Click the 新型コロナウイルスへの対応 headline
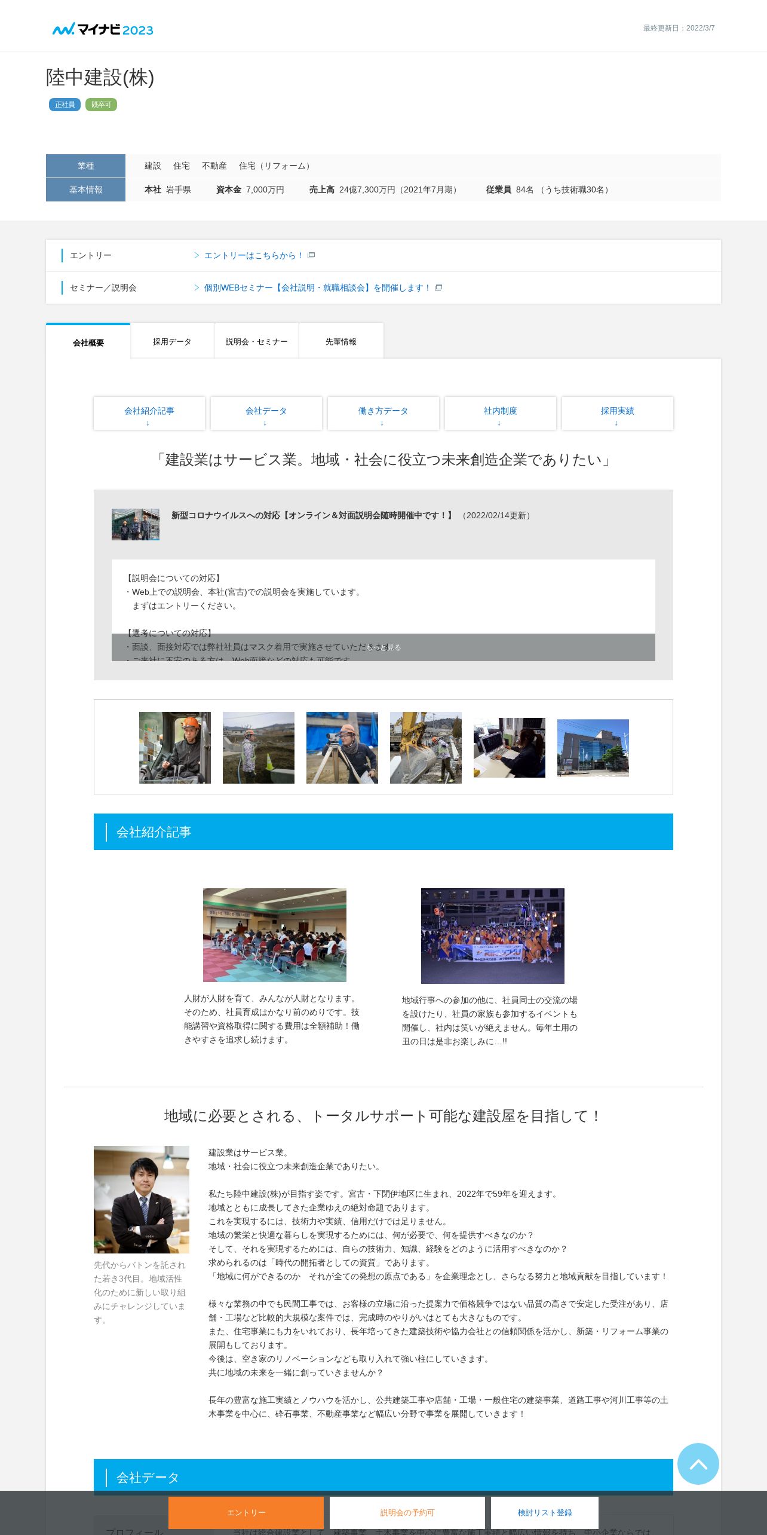 (x=312, y=515)
